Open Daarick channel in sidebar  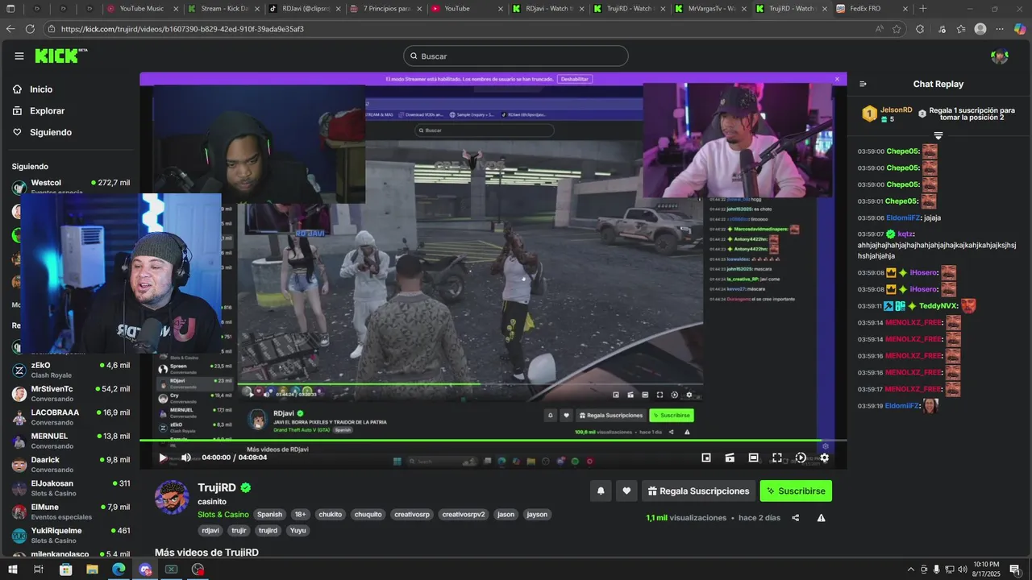pos(71,465)
